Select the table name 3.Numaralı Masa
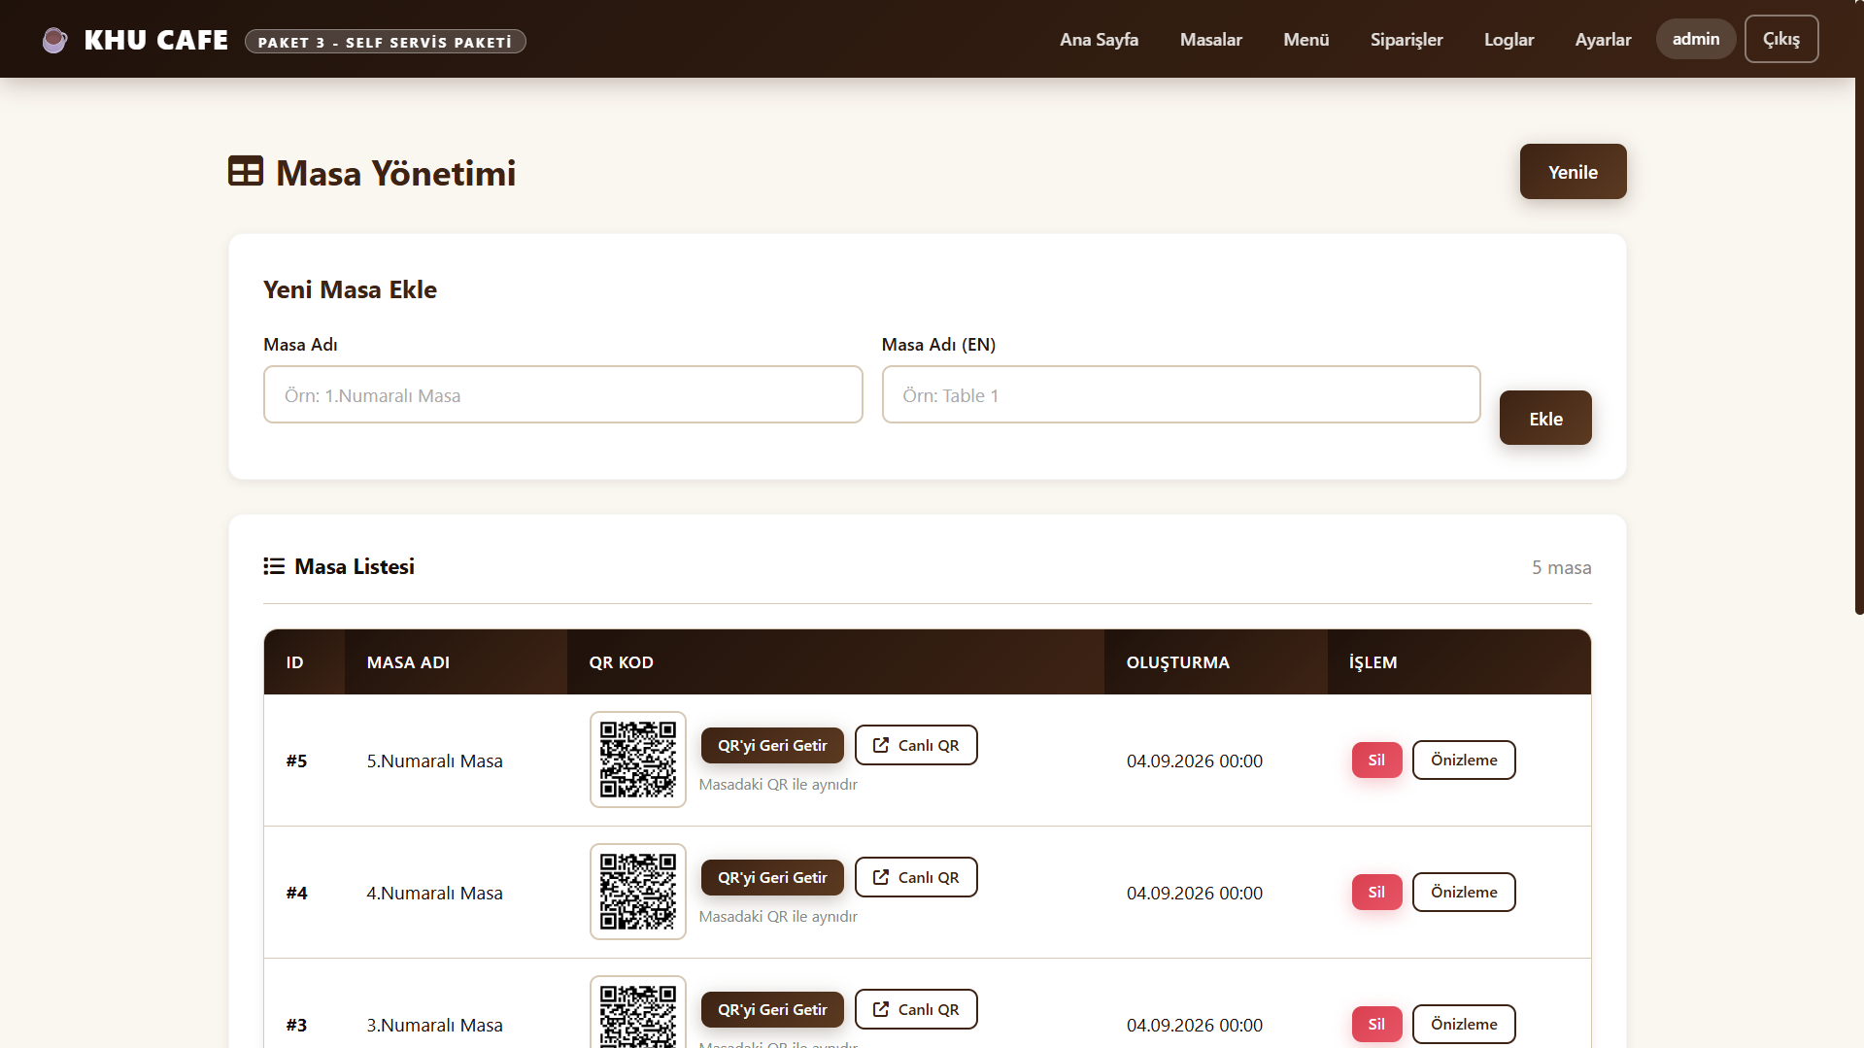1864x1048 pixels. pos(434,1025)
